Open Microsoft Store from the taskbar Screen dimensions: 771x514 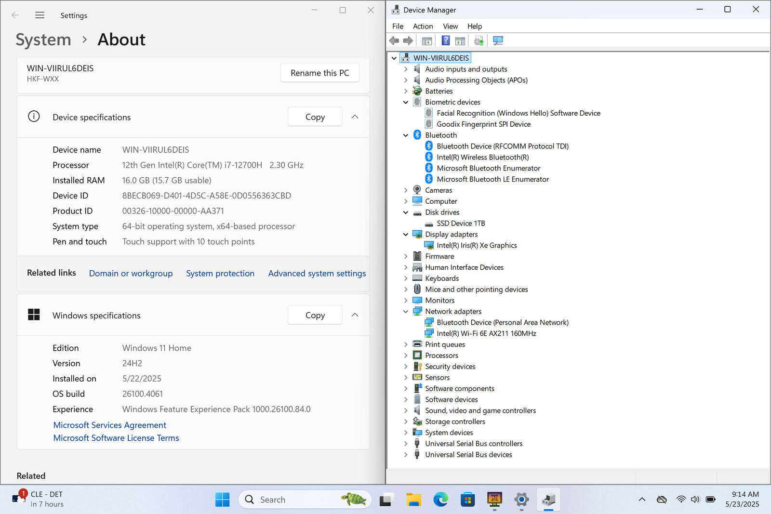coord(467,500)
